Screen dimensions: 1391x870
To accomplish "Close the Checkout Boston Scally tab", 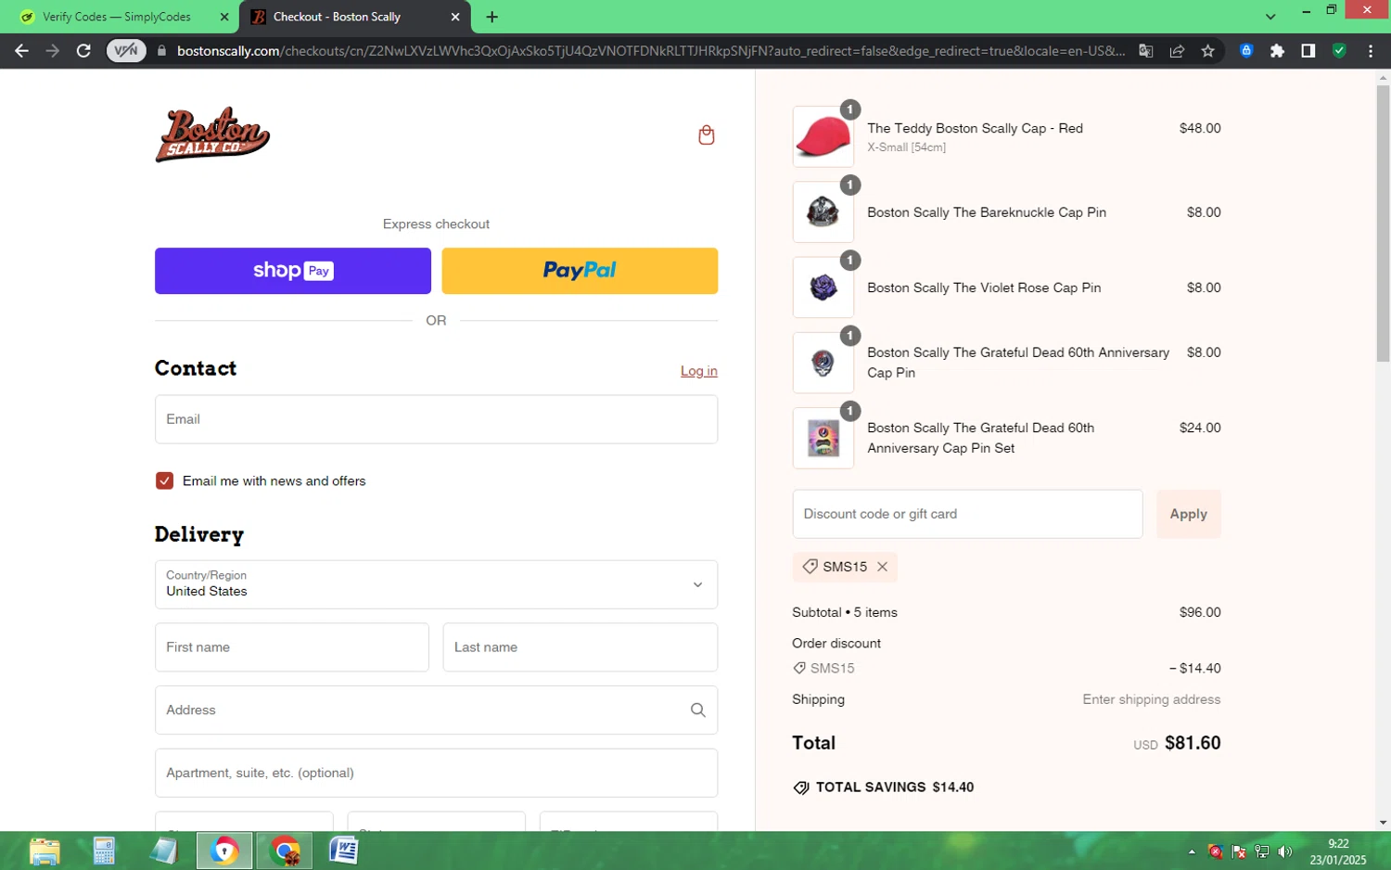I will [455, 17].
